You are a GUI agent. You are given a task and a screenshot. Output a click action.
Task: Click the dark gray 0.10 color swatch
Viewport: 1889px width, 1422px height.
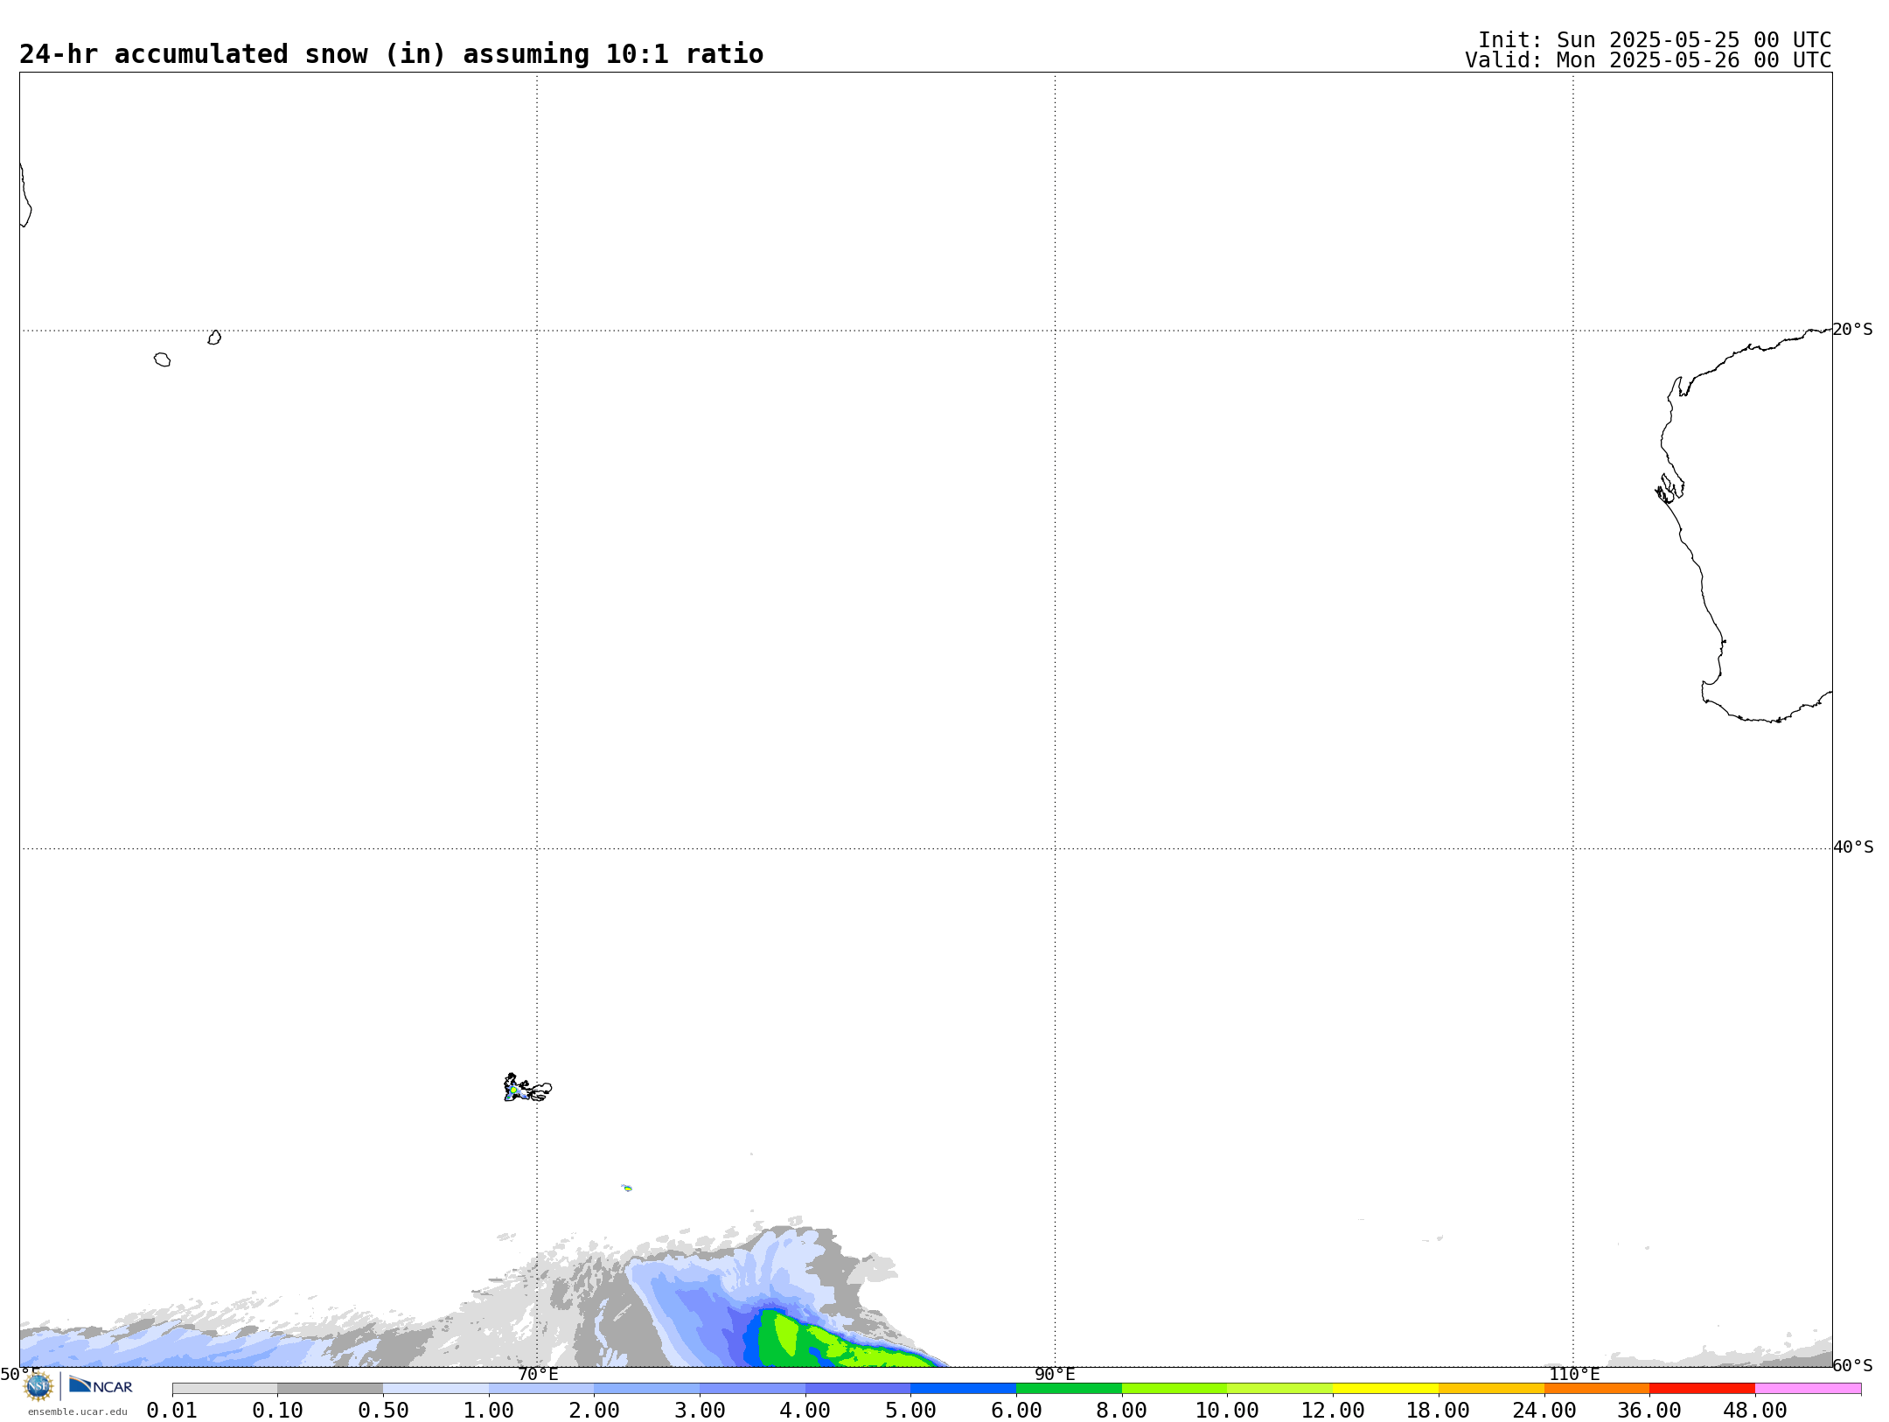pos(330,1389)
